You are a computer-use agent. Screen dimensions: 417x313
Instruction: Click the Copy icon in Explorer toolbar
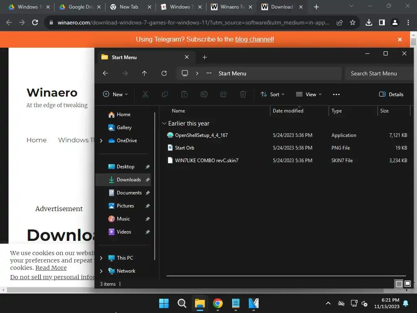pos(165,94)
